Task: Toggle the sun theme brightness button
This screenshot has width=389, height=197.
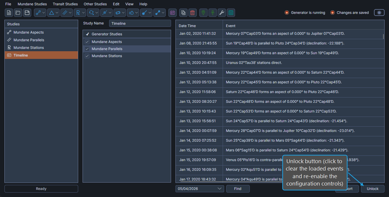Action: click(x=379, y=13)
